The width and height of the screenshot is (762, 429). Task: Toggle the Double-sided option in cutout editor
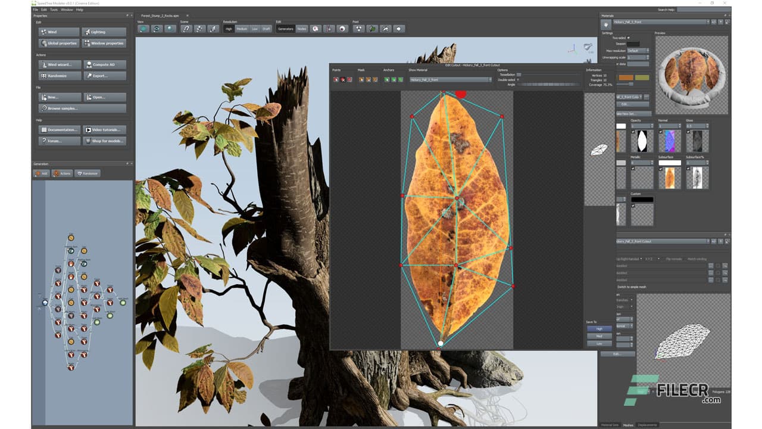(518, 79)
